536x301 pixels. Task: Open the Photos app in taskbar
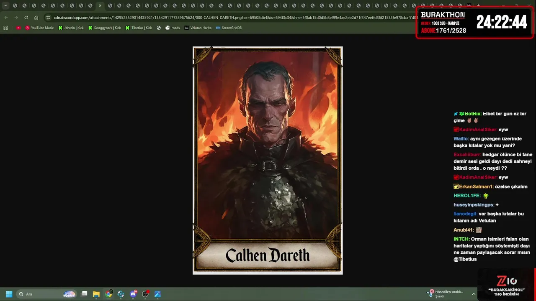157,294
